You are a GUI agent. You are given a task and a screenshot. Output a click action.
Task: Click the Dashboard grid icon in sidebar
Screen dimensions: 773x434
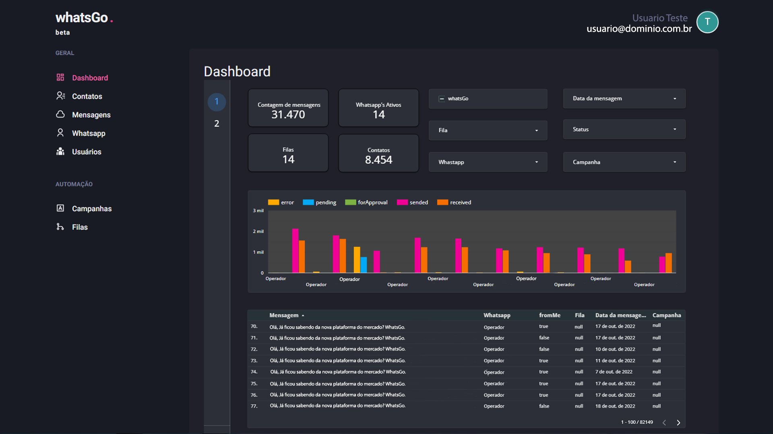pos(60,77)
